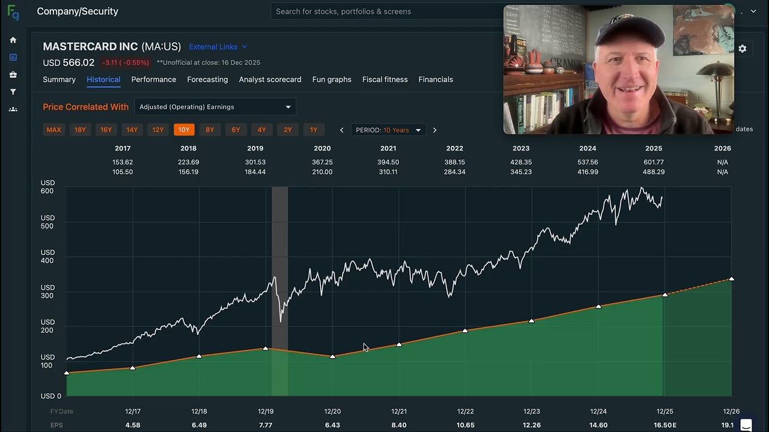The width and height of the screenshot is (769, 432).
Task: Set the range to 14Y
Action: tap(132, 130)
